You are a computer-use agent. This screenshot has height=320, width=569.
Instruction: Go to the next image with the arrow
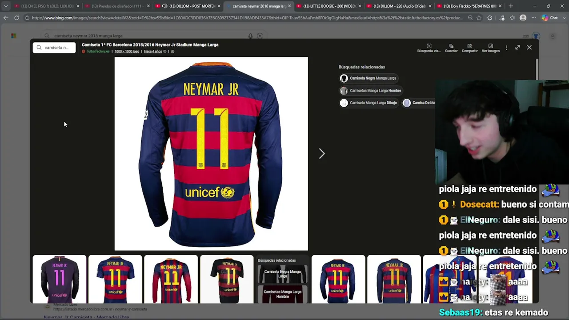(322, 154)
